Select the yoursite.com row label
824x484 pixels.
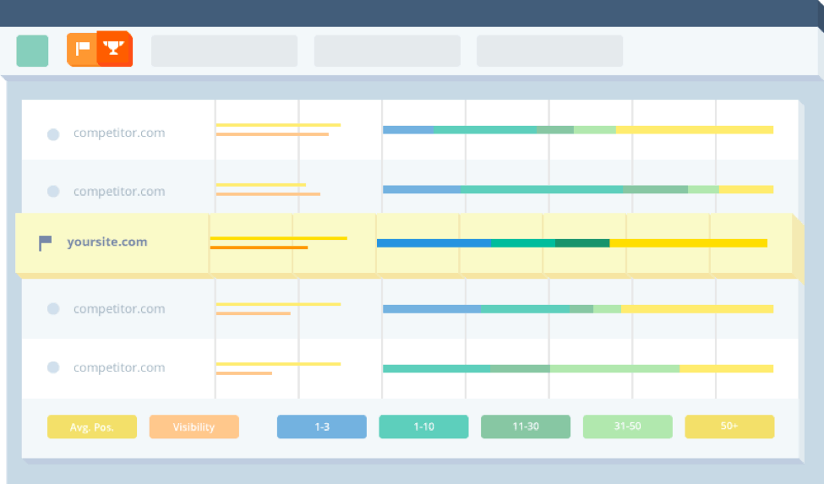[107, 242]
